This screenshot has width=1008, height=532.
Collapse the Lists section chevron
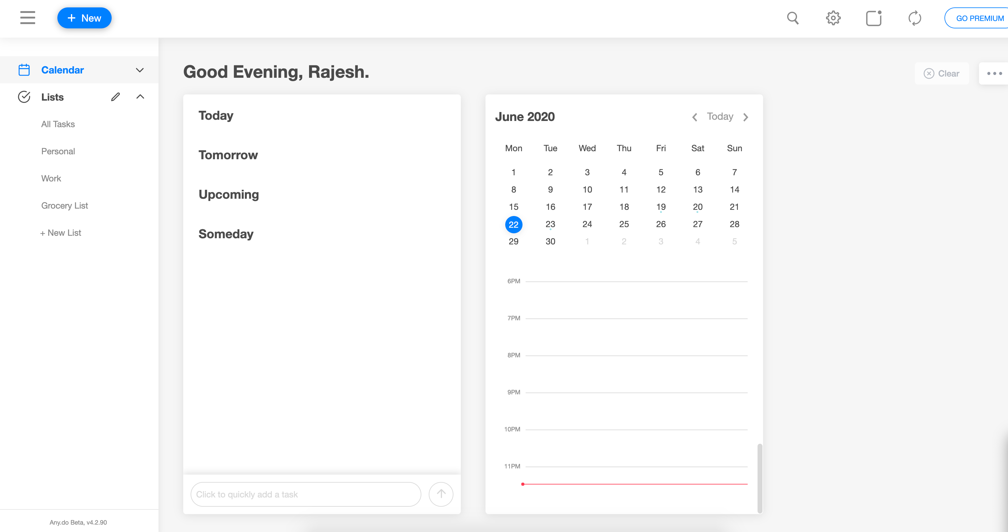pos(140,97)
